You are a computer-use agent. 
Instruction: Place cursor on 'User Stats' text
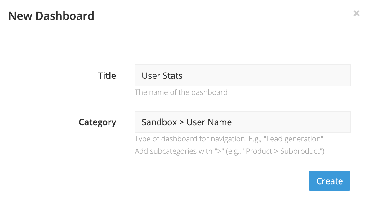(x=162, y=76)
